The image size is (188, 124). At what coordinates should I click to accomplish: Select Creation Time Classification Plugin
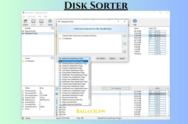click(x=74, y=77)
